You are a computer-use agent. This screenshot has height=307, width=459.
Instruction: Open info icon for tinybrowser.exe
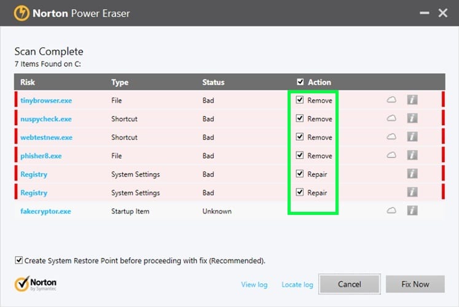tap(412, 100)
